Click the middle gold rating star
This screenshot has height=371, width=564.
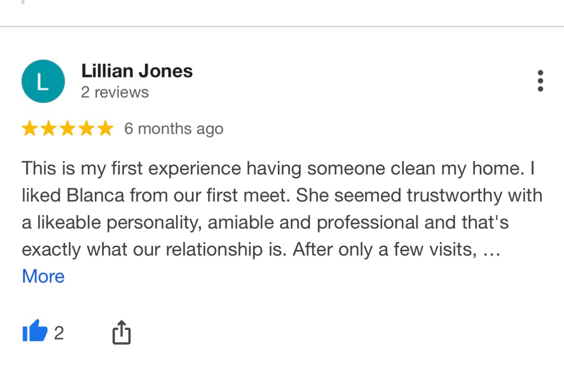pos(67,129)
